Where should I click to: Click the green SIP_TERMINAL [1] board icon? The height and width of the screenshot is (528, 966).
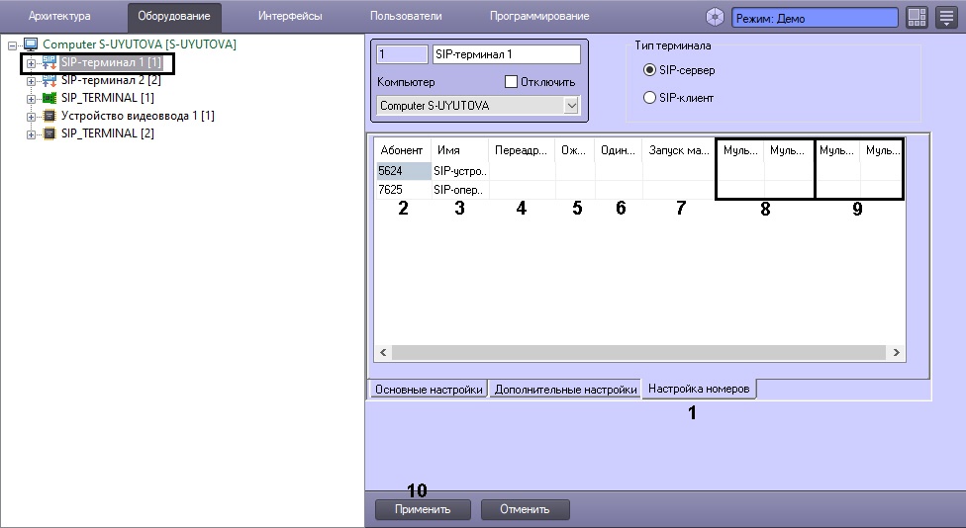tap(49, 99)
